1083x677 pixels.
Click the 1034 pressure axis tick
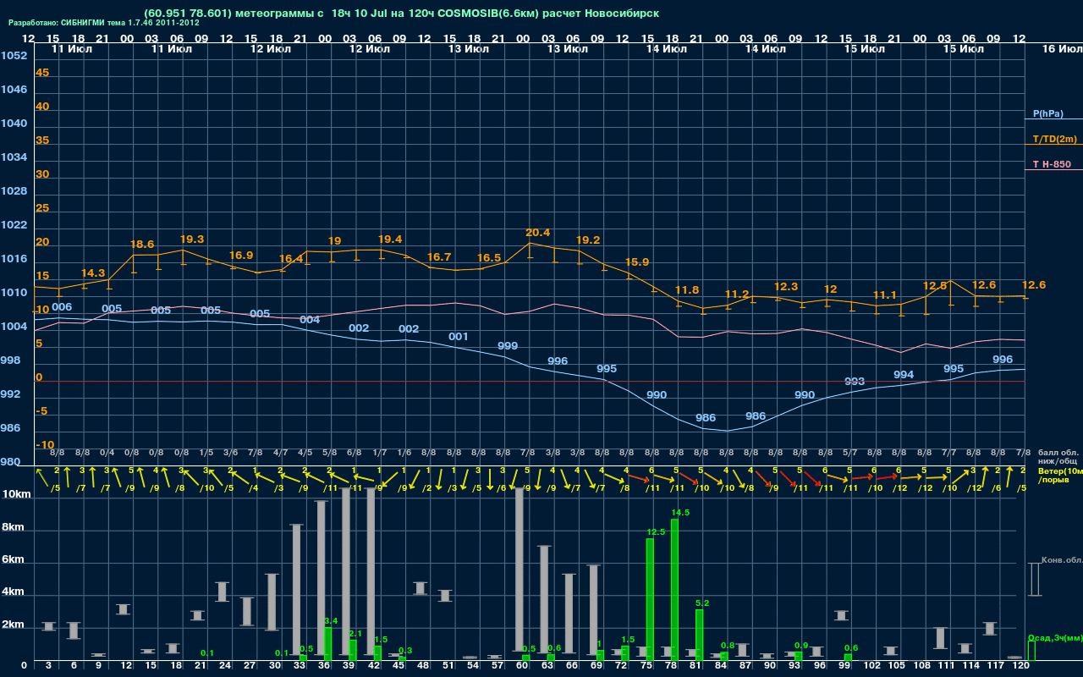[x=14, y=157]
